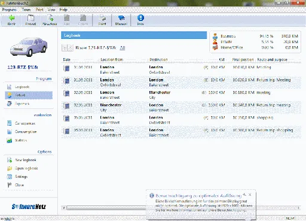The width and height of the screenshot is (306, 221).
Task: Pin the resolution notification with wrench icon
Action: point(244,195)
